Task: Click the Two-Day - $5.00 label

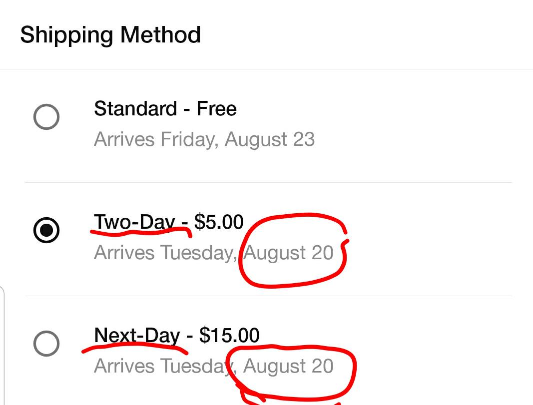Action: 168,222
